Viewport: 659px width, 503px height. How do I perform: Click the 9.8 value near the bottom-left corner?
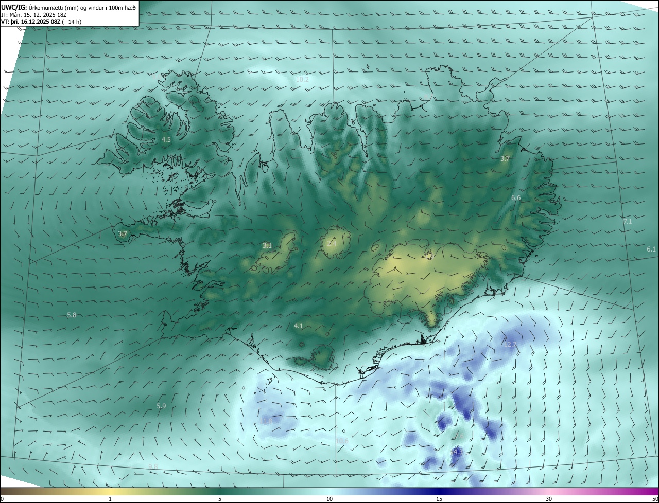pyautogui.click(x=153, y=466)
